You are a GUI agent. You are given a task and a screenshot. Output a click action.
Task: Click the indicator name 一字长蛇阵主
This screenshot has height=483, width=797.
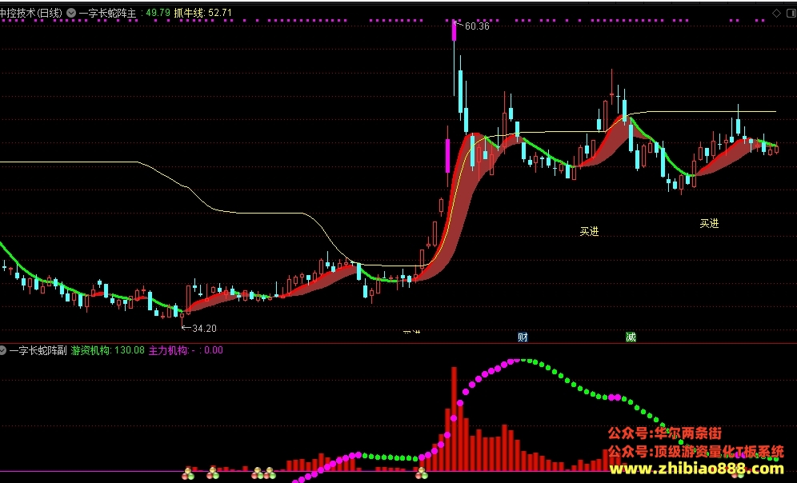coord(108,13)
